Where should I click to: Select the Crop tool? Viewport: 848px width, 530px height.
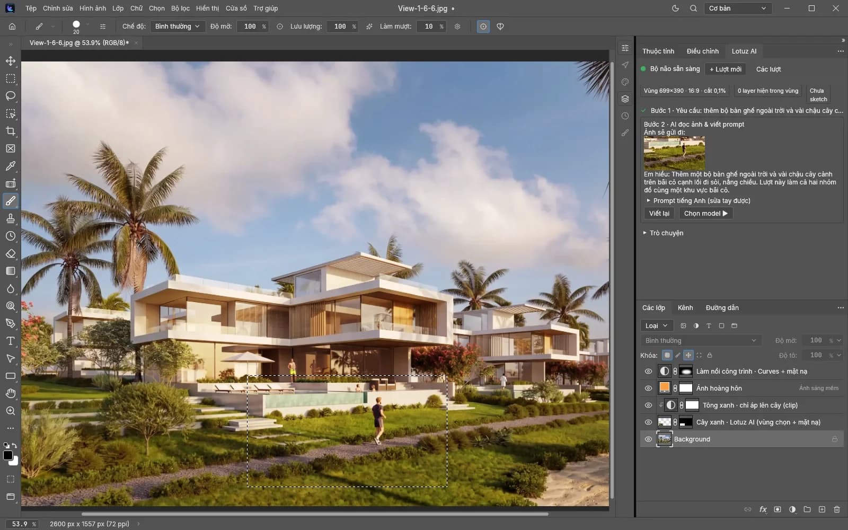(x=10, y=131)
